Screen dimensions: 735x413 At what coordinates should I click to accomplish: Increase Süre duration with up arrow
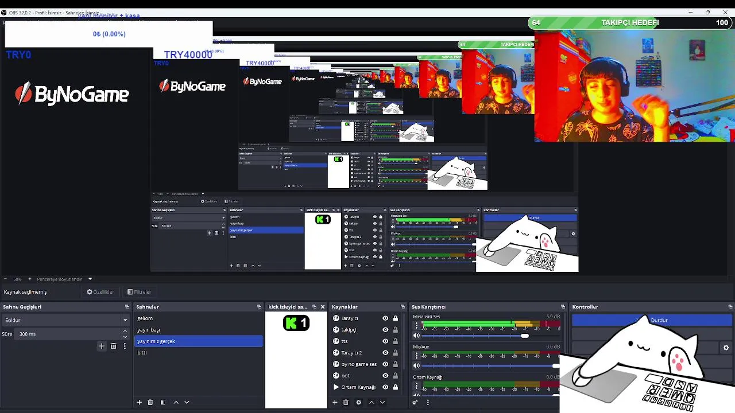[x=125, y=331]
